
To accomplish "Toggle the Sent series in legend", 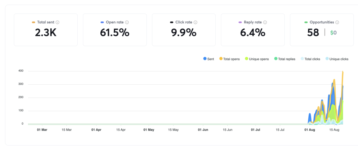I will tap(208, 59).
